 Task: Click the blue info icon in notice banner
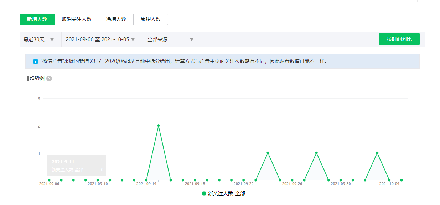[x=36, y=61]
